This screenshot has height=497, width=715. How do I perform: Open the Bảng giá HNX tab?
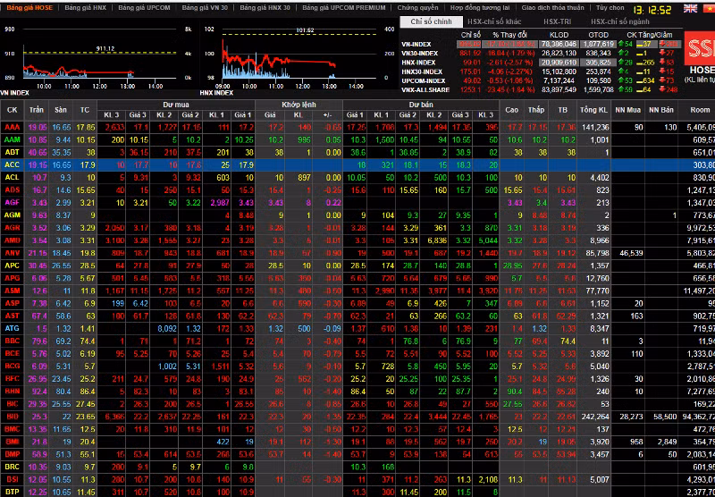(x=90, y=6)
